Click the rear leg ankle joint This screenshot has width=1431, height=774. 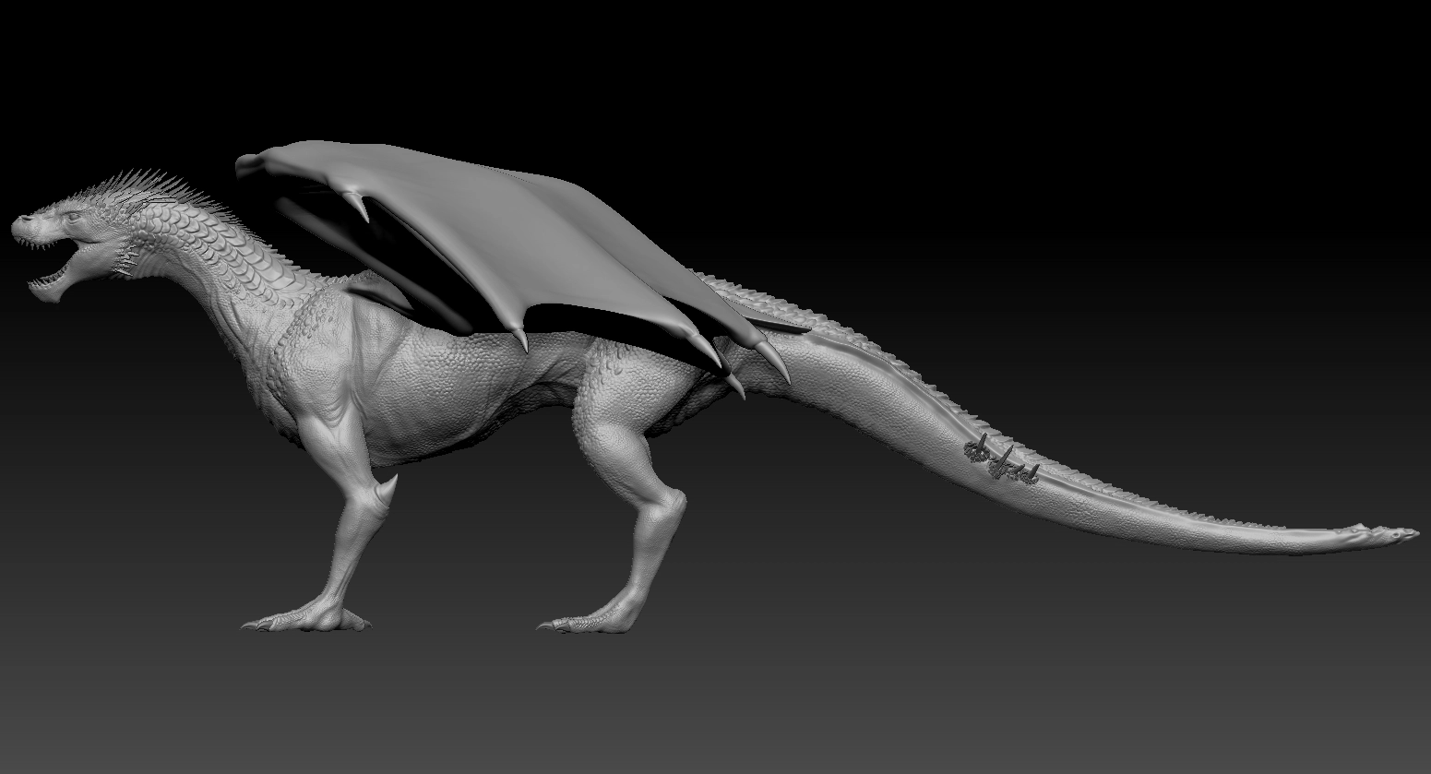tap(672, 507)
